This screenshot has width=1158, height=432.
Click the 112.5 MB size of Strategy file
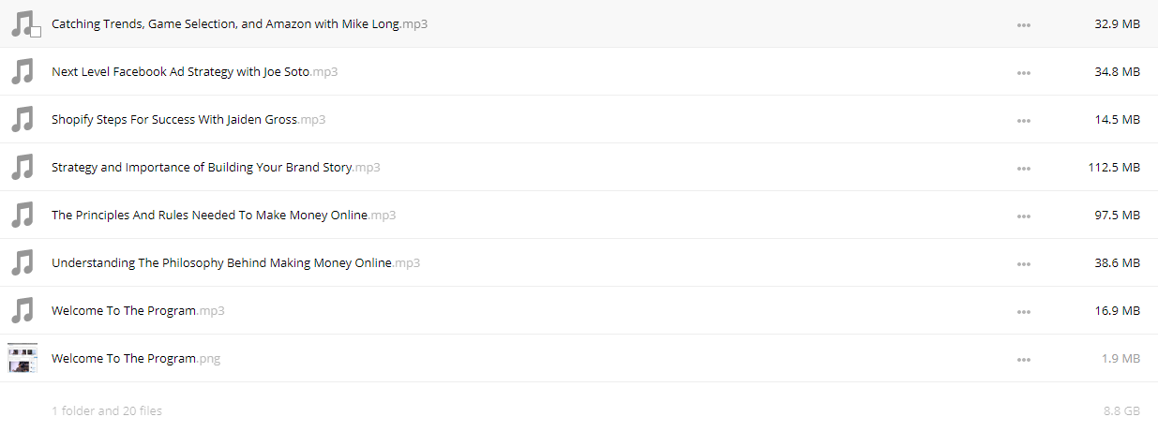click(x=1114, y=168)
